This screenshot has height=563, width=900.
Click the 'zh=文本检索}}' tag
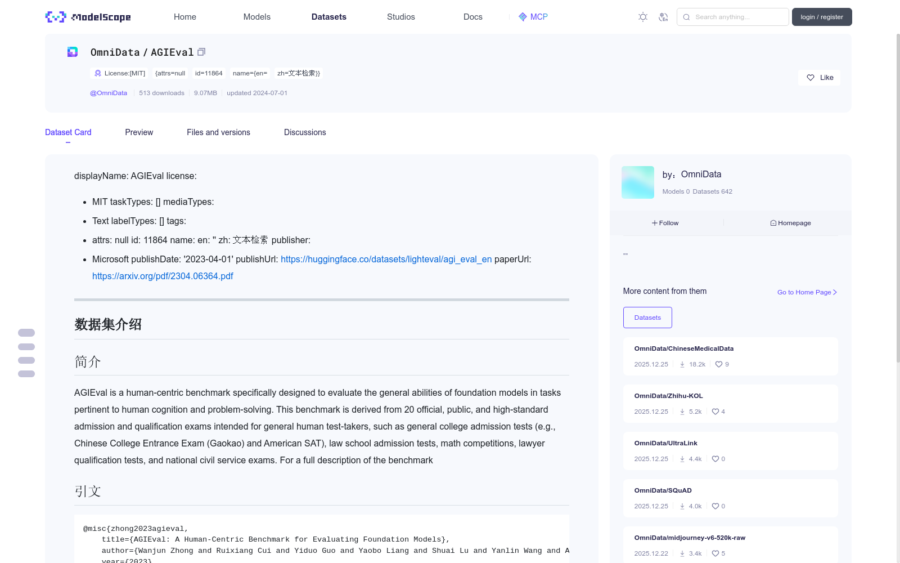[299, 73]
